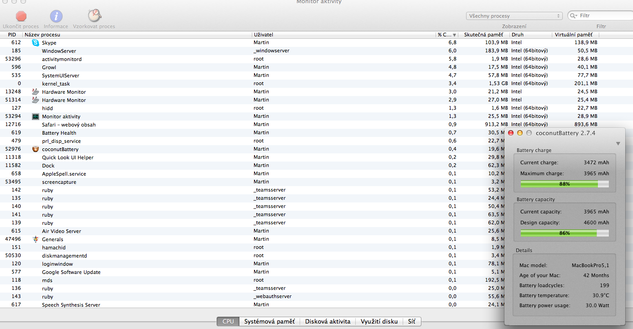Select the activitymonitord process row
633x329 pixels.
(x=316, y=59)
